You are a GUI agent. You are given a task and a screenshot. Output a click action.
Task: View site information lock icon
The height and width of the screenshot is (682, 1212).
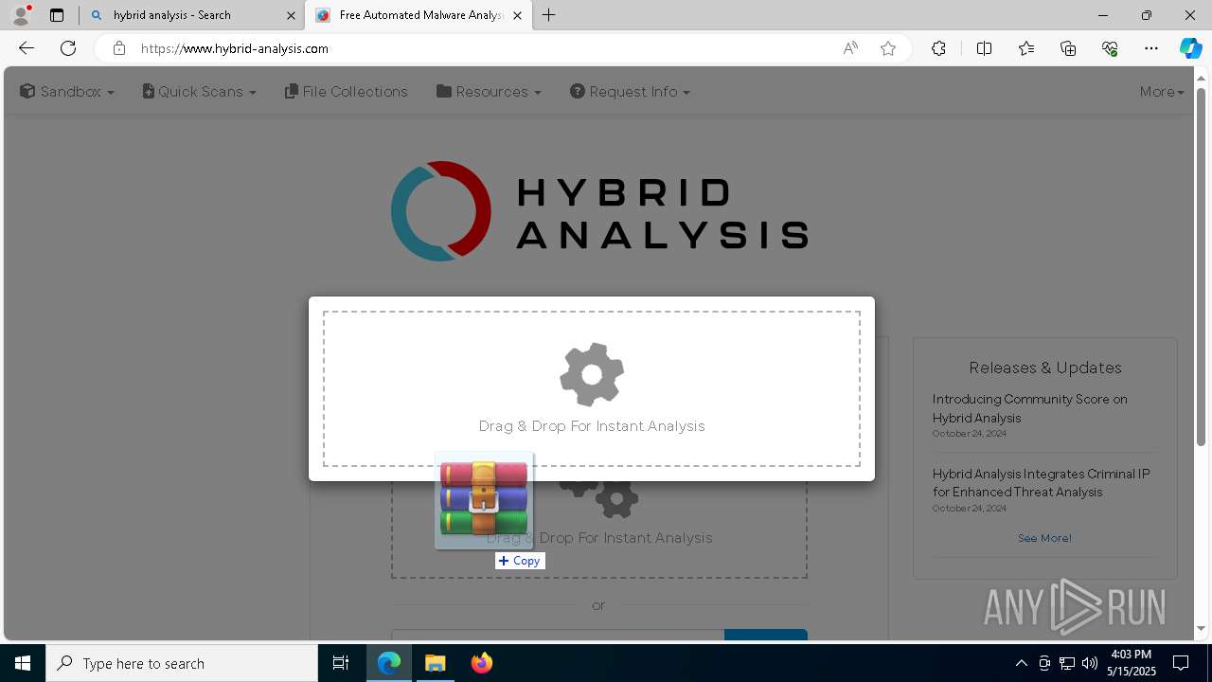click(x=119, y=48)
